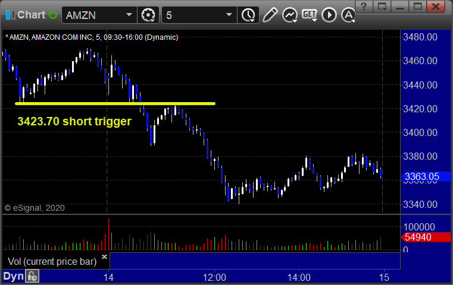Image resolution: width=453 pixels, height=285 pixels.
Task: Click the pop-out window button
Action: pos(382,6)
